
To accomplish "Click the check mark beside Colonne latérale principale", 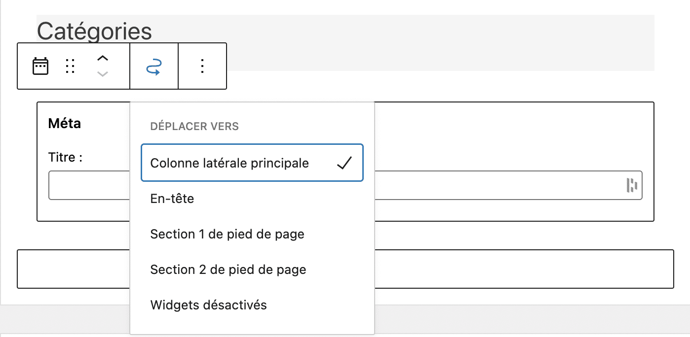I will pos(346,163).
